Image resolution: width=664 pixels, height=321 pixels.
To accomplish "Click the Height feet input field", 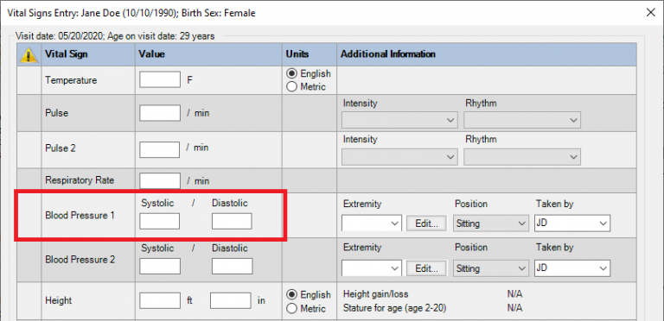I will pyautogui.click(x=160, y=301).
